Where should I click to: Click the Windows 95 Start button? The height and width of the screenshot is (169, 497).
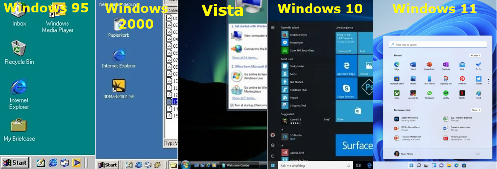click(x=15, y=163)
